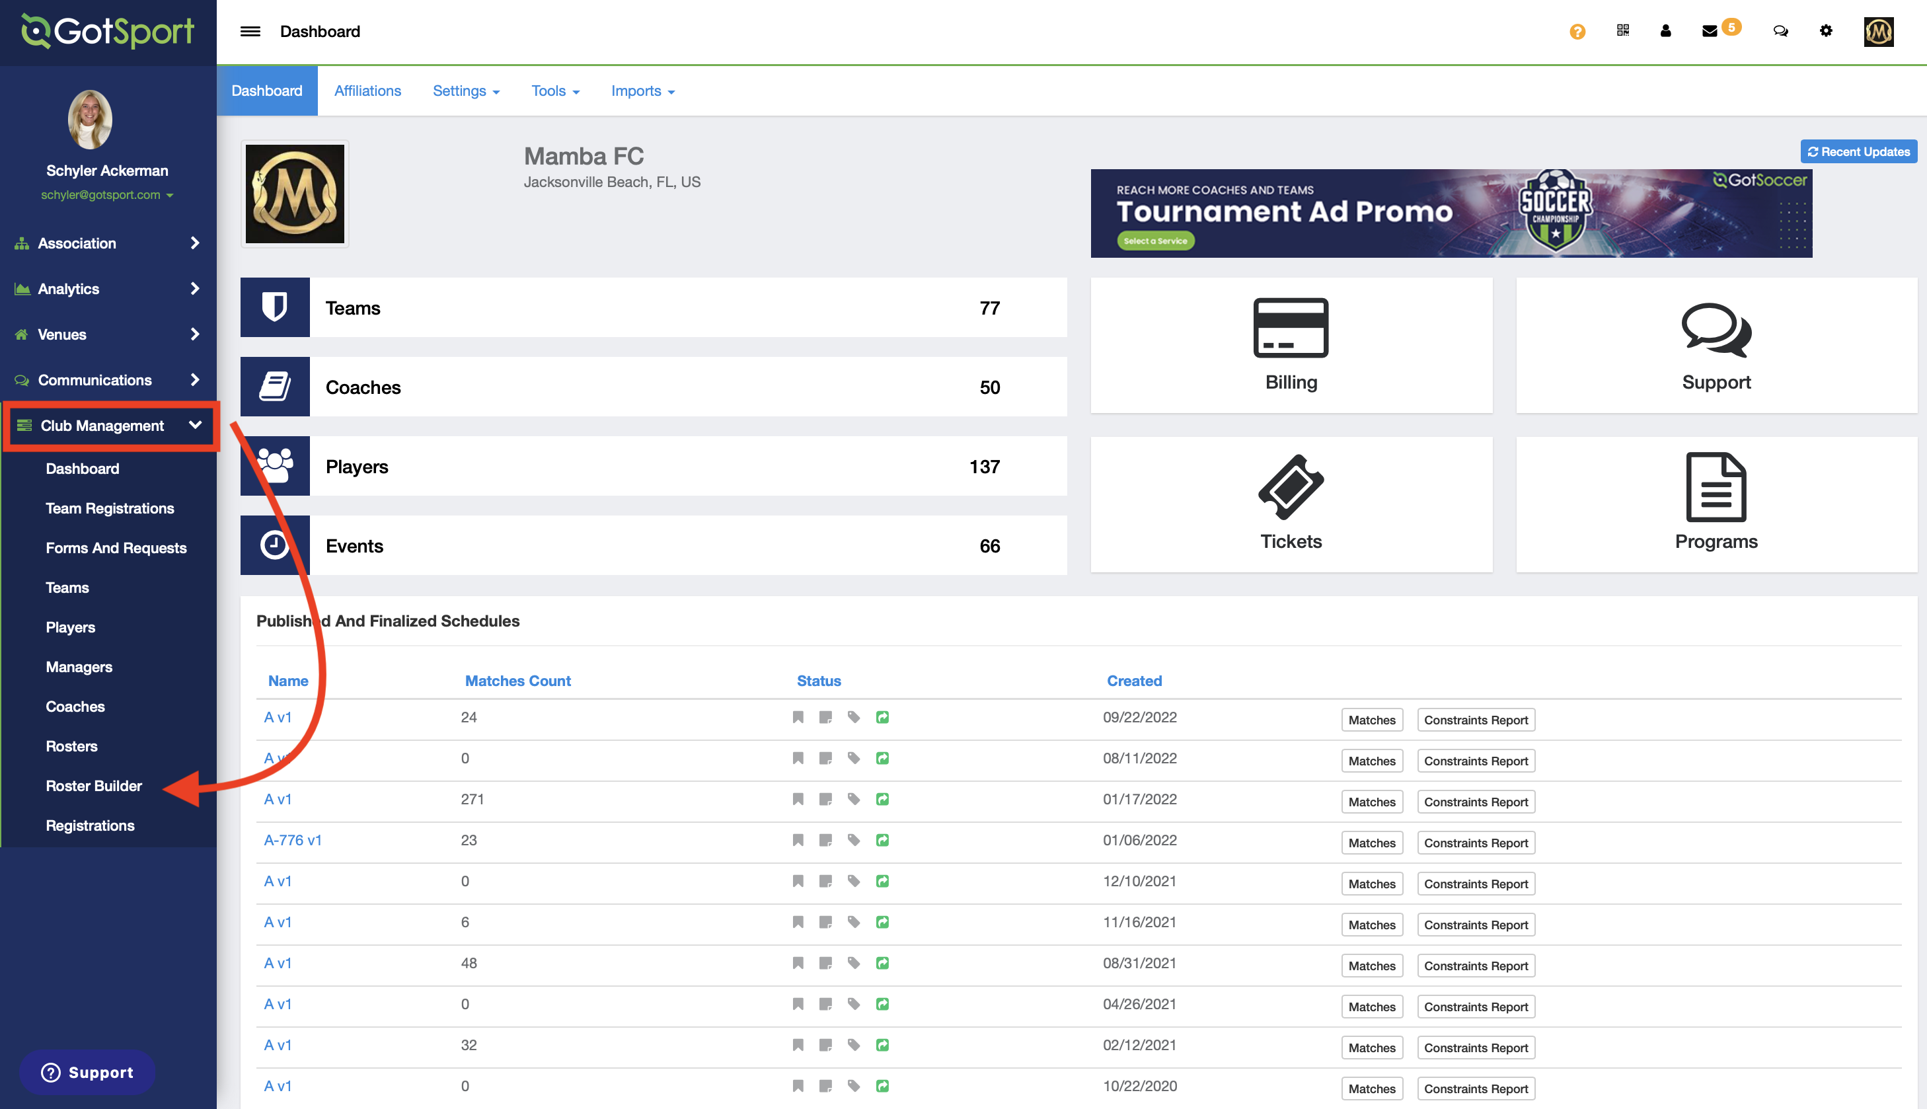Open the settings gear icon in top bar
The width and height of the screenshot is (1927, 1109).
click(x=1826, y=30)
